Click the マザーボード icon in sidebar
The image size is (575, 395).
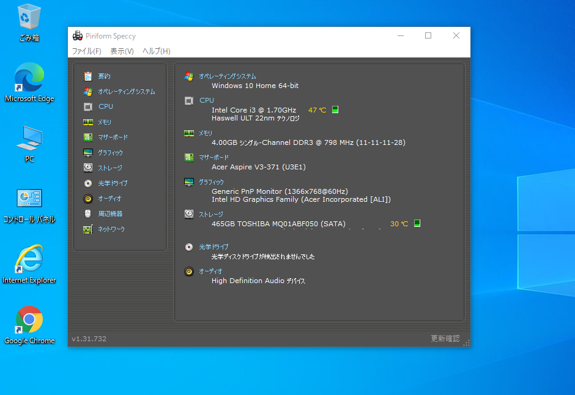[x=88, y=138]
